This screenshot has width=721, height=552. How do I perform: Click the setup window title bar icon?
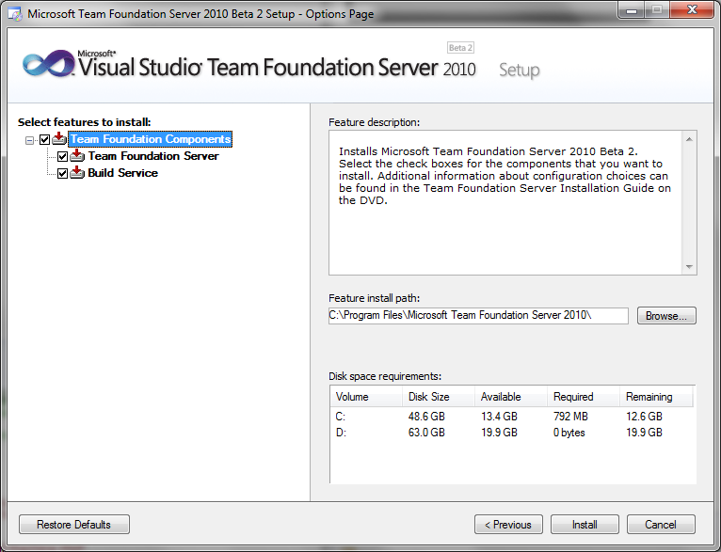click(x=15, y=14)
